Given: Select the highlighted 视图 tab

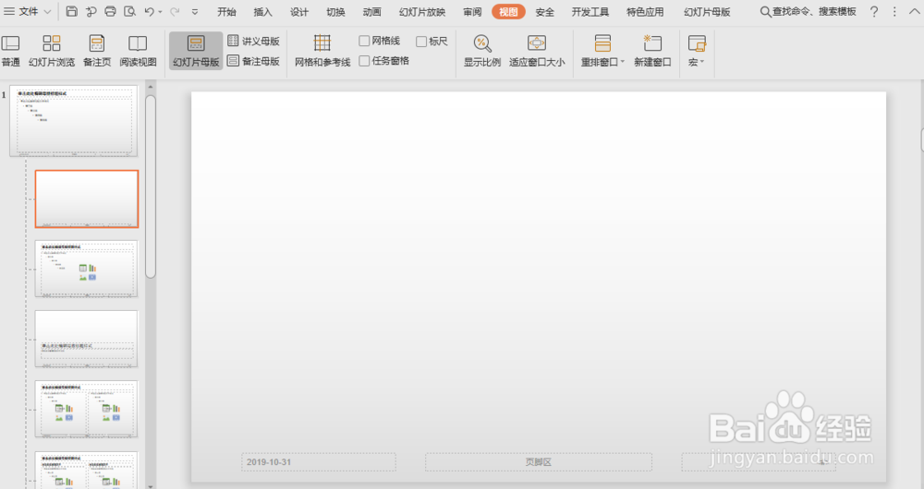Looking at the screenshot, I should pyautogui.click(x=508, y=12).
